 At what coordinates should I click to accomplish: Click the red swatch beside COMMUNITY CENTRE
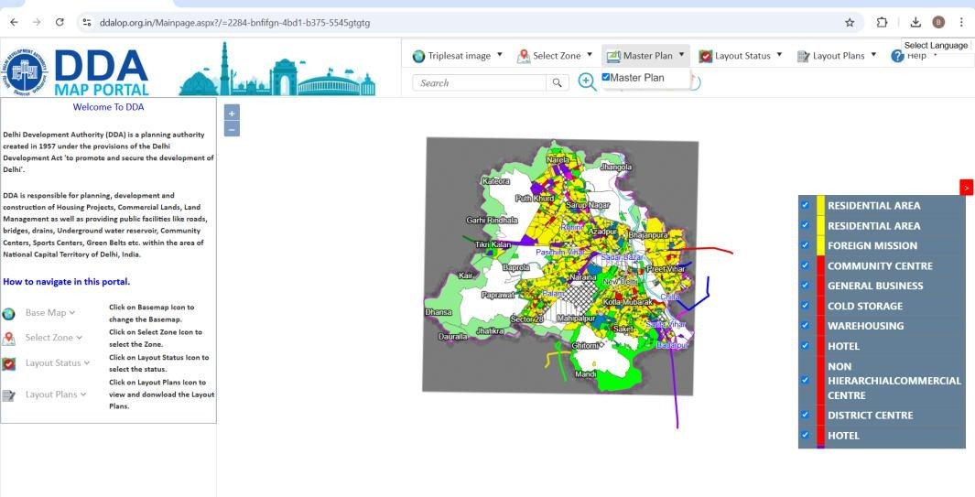820,265
